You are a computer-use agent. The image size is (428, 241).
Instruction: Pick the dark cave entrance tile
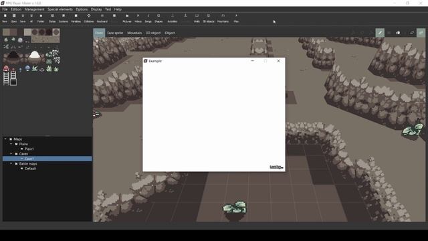tap(13, 56)
